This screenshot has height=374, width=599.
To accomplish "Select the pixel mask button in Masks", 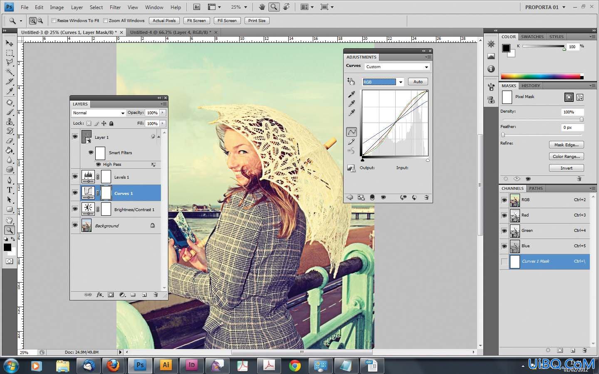I will [569, 97].
